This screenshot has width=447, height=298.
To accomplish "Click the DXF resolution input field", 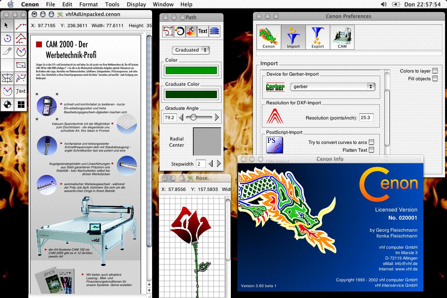I will click(x=366, y=118).
